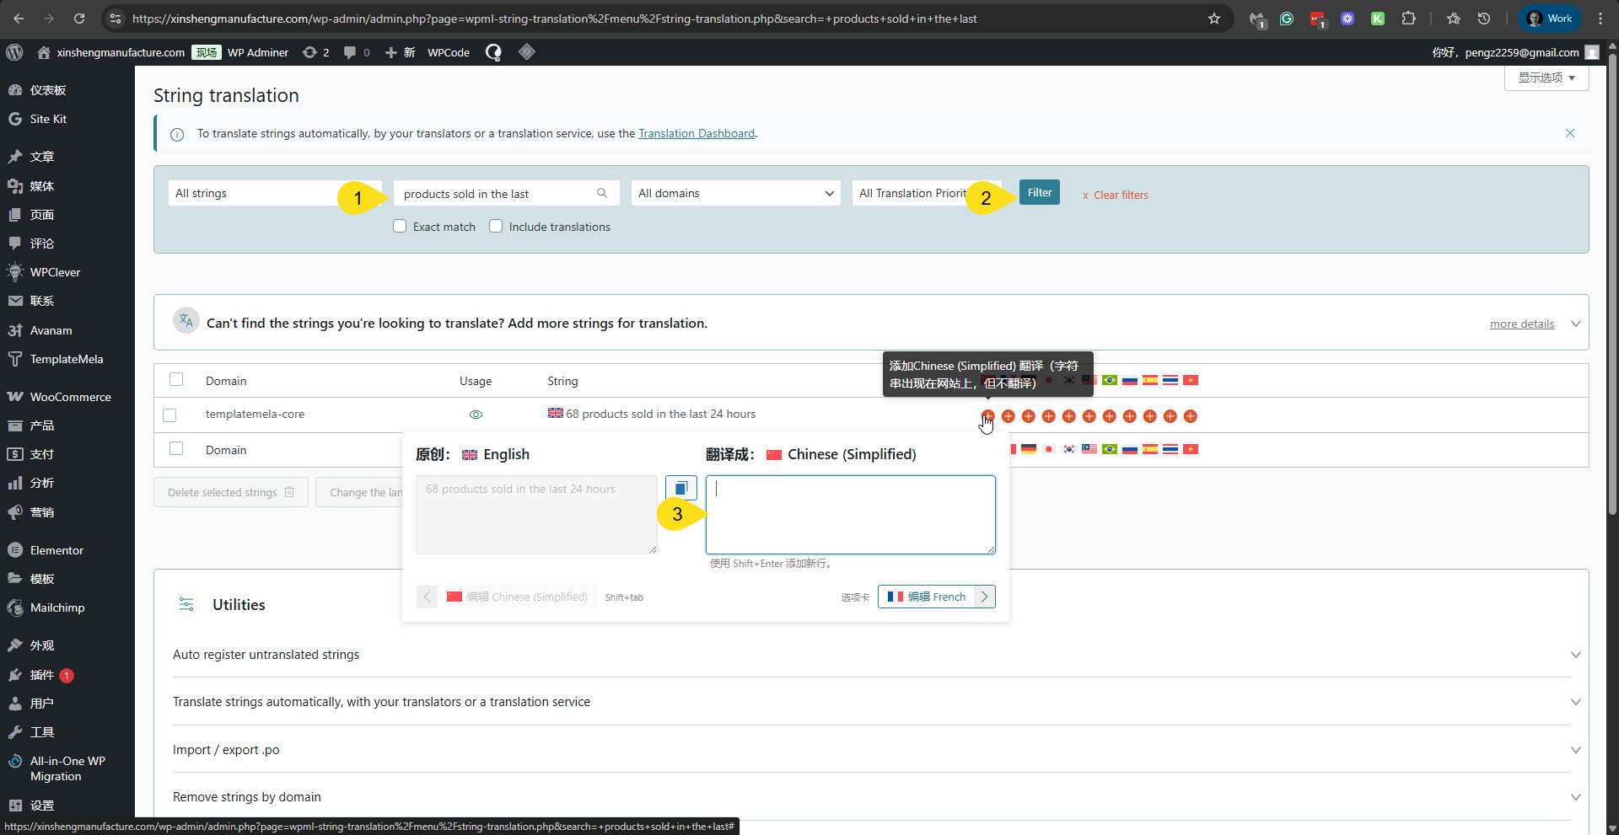Click the Brazil flag in the table header
This screenshot has height=835, width=1619.
[1110, 380]
